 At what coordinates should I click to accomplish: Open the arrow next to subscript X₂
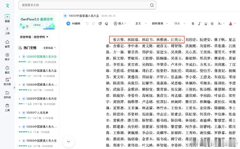(224, 24)
